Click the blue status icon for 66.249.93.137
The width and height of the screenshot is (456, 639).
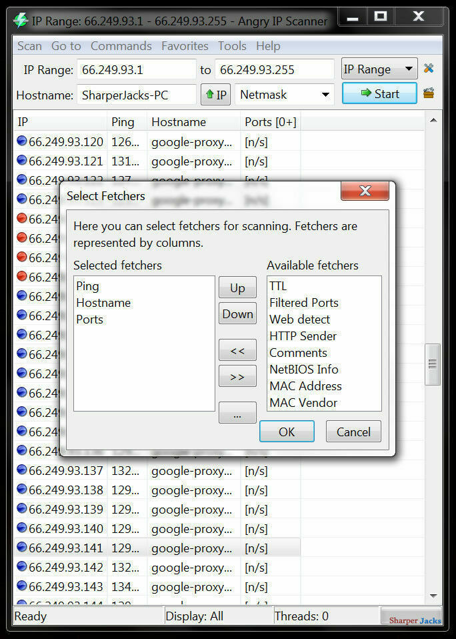[21, 470]
